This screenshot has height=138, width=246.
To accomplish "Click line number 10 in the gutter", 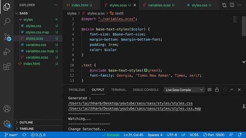I will pos(72,65).
